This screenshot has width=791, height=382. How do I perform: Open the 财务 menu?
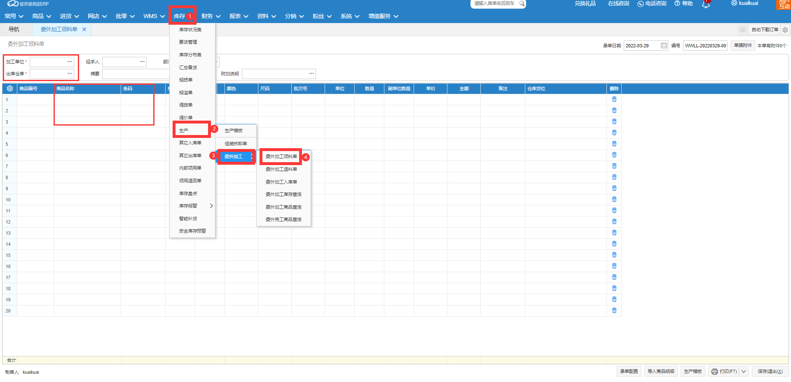(x=211, y=16)
